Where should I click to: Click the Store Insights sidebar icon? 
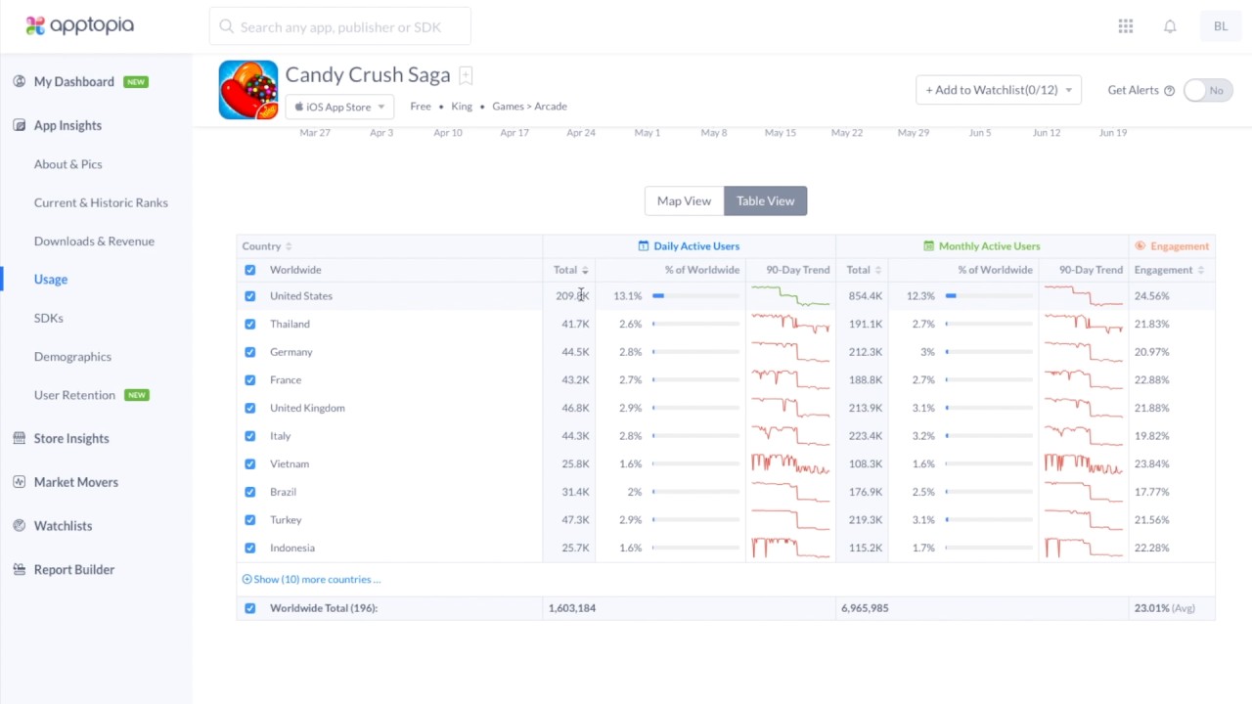click(x=20, y=438)
